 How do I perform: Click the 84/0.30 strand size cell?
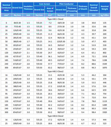pos(17,23)
